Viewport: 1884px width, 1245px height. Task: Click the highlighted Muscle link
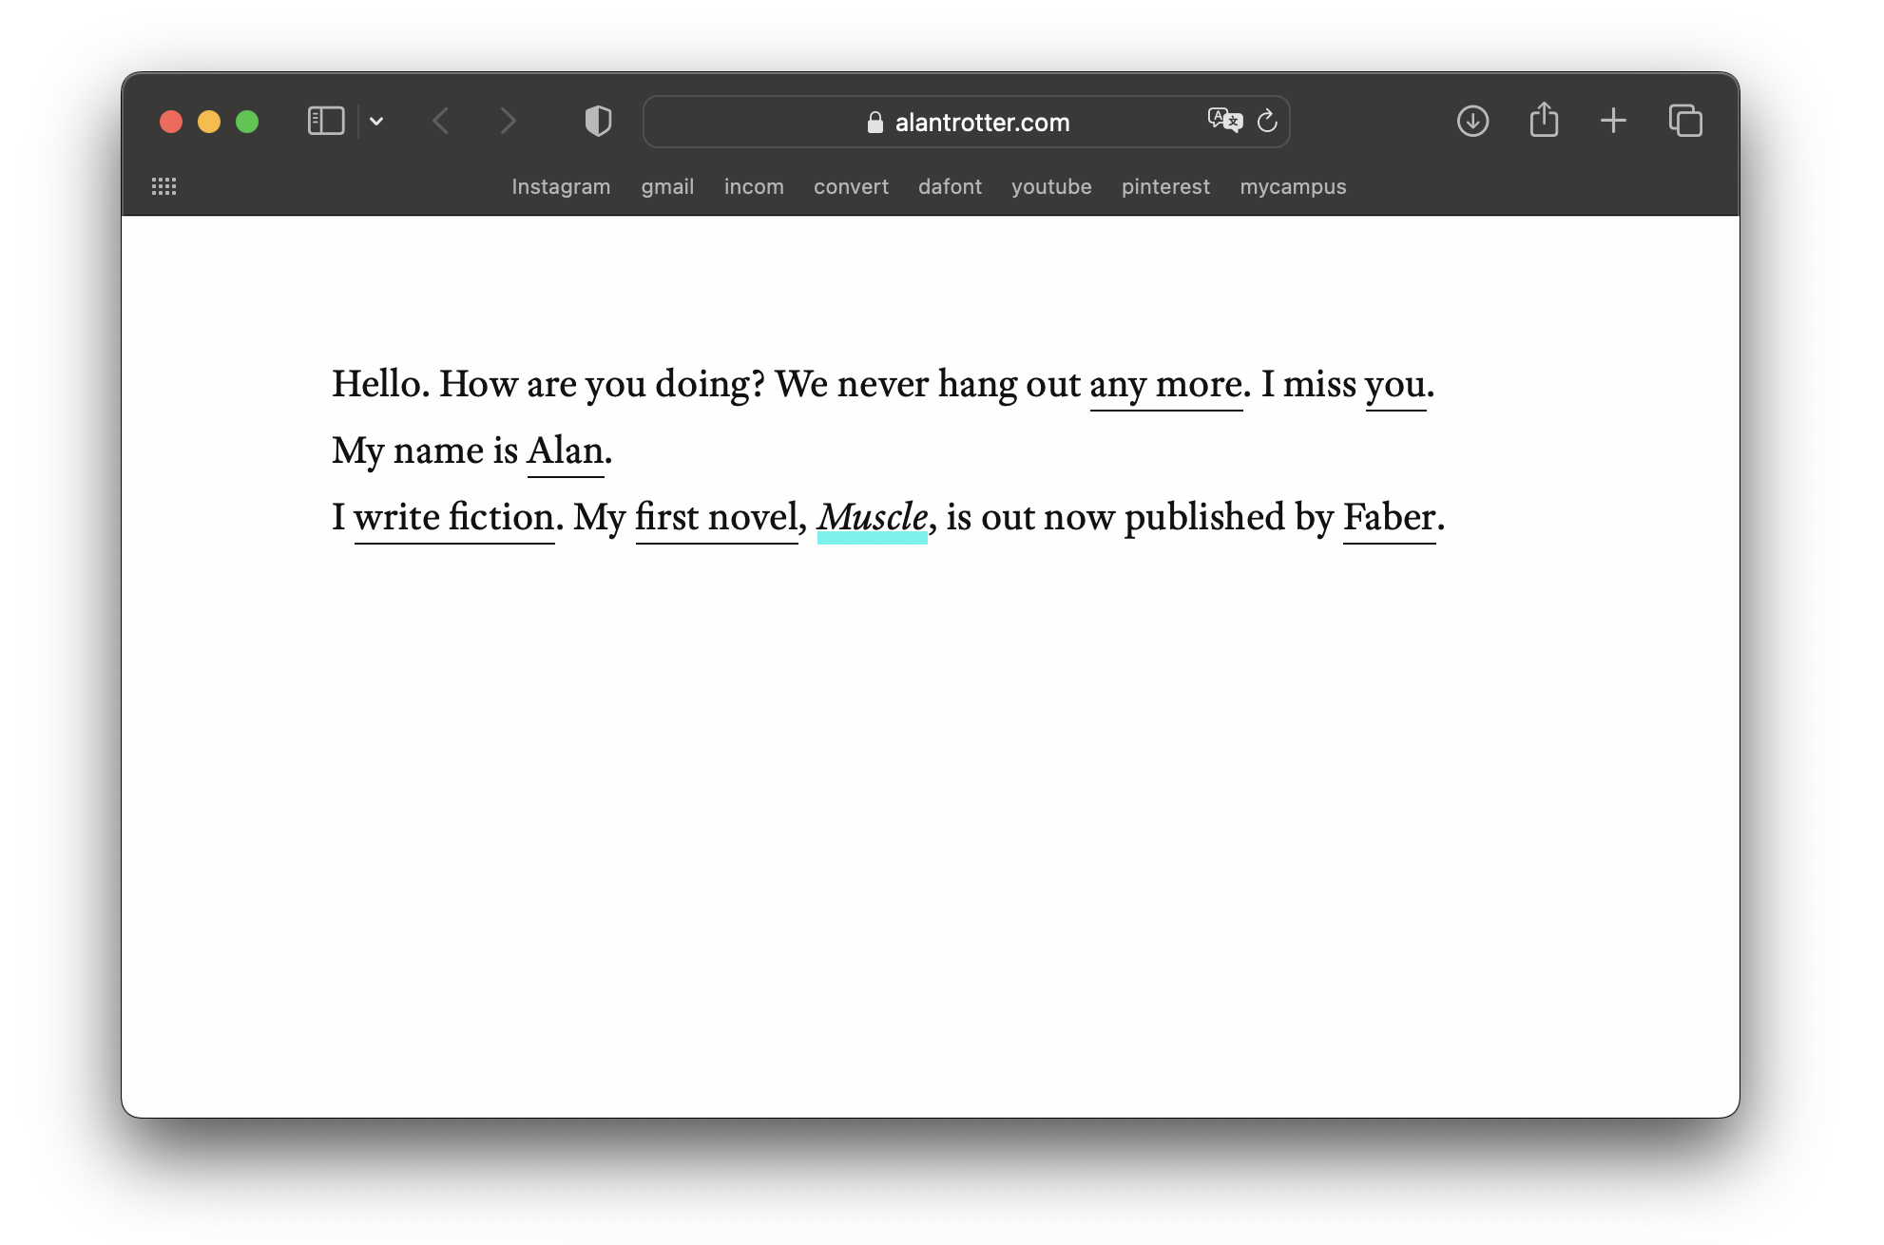coord(872,518)
